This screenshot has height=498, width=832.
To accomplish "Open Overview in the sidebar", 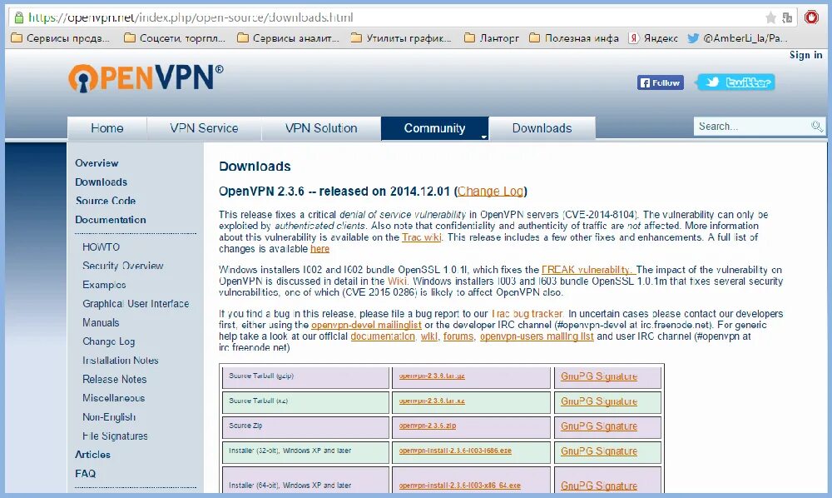I will point(97,163).
